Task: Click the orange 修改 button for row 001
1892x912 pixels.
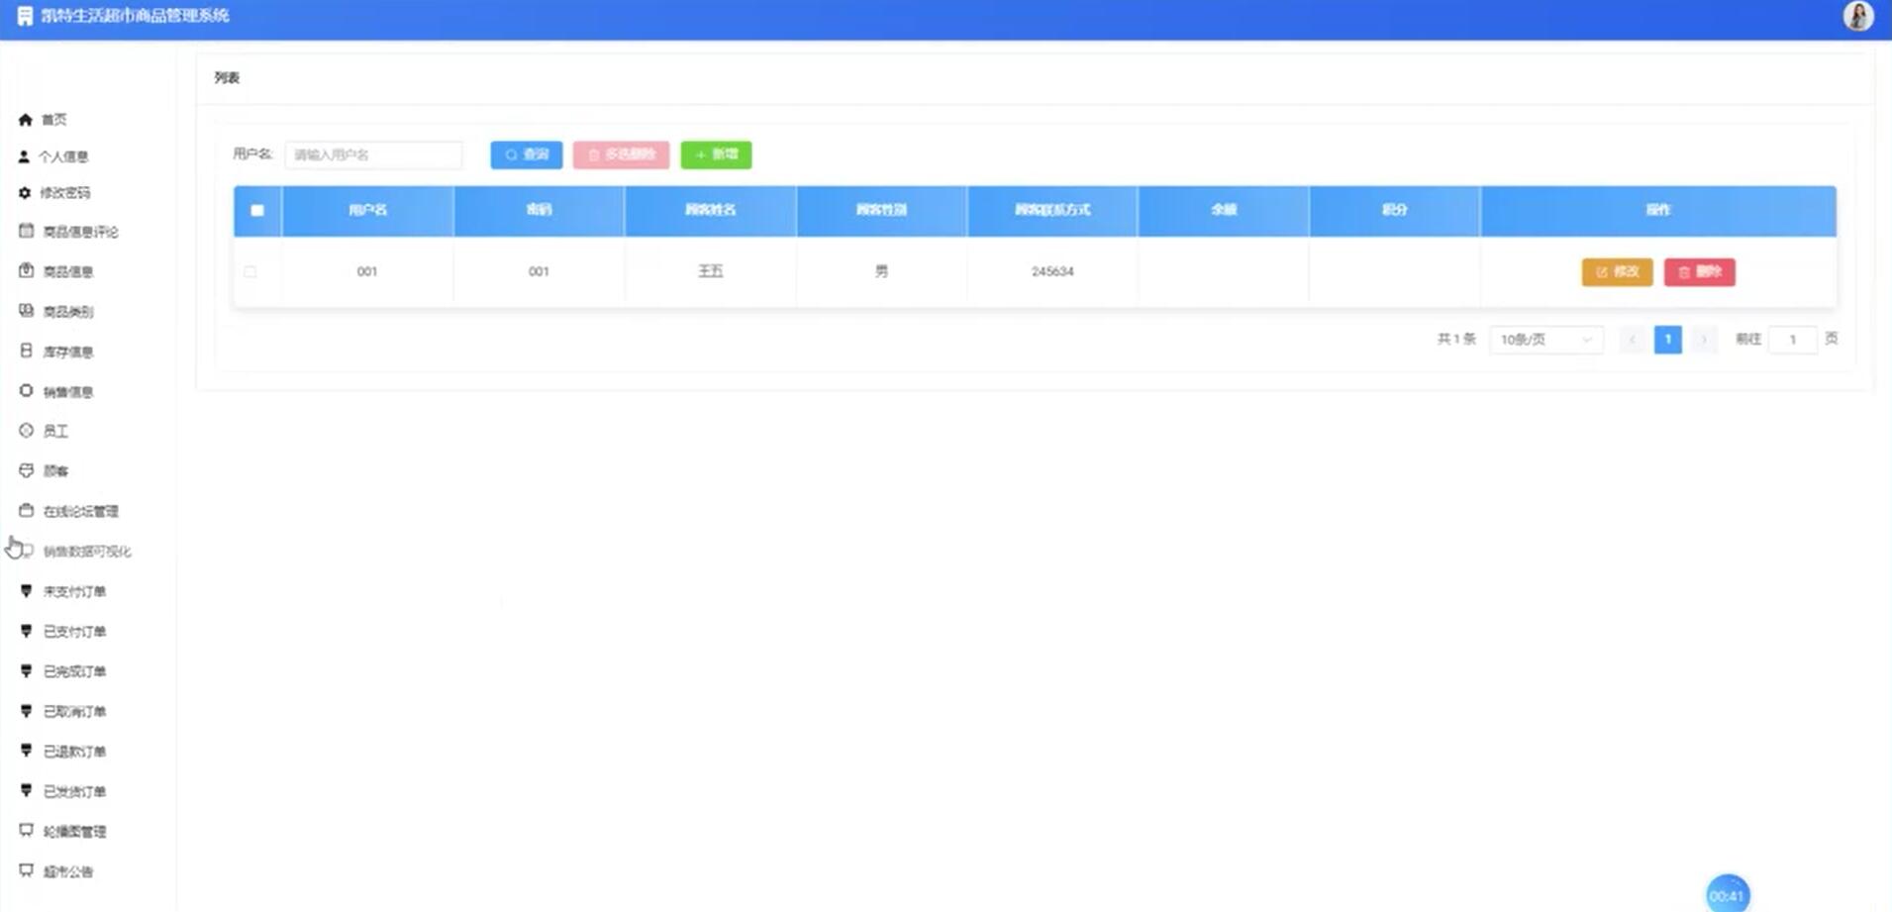Action: tap(1617, 272)
